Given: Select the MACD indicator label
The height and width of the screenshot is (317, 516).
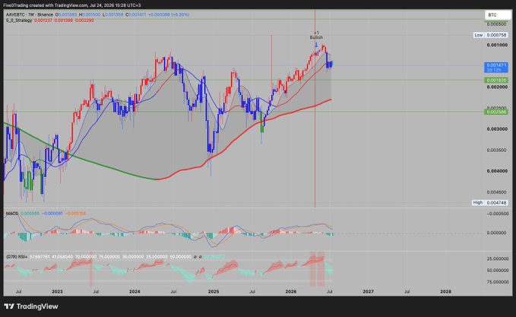Looking at the screenshot, I should point(12,214).
